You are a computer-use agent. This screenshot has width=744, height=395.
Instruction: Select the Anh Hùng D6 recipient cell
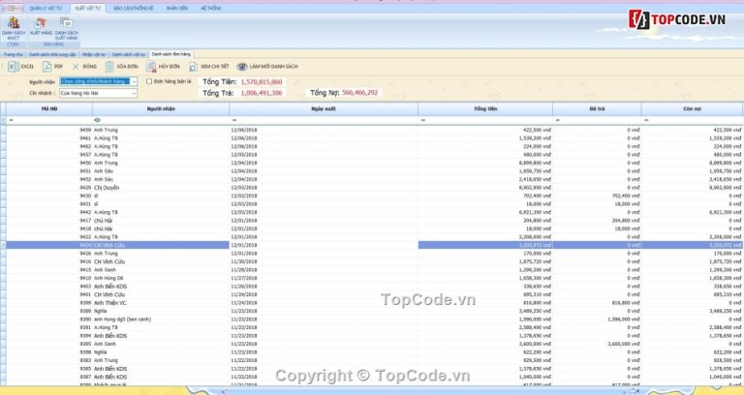point(108,279)
